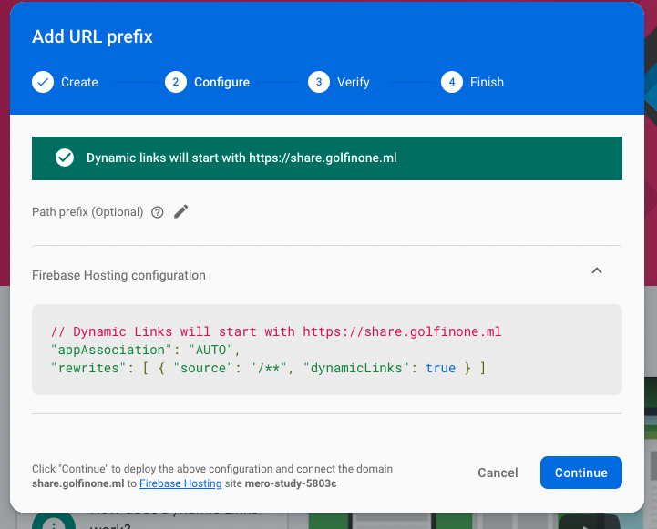Click the Path prefix (Optional) label
657x529 pixels.
[87, 212]
